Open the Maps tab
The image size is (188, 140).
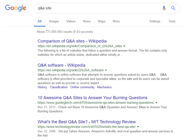[102, 21]
